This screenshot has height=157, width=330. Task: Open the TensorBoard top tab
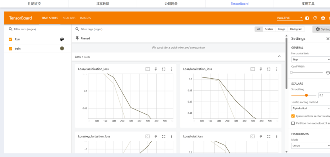(239, 4)
